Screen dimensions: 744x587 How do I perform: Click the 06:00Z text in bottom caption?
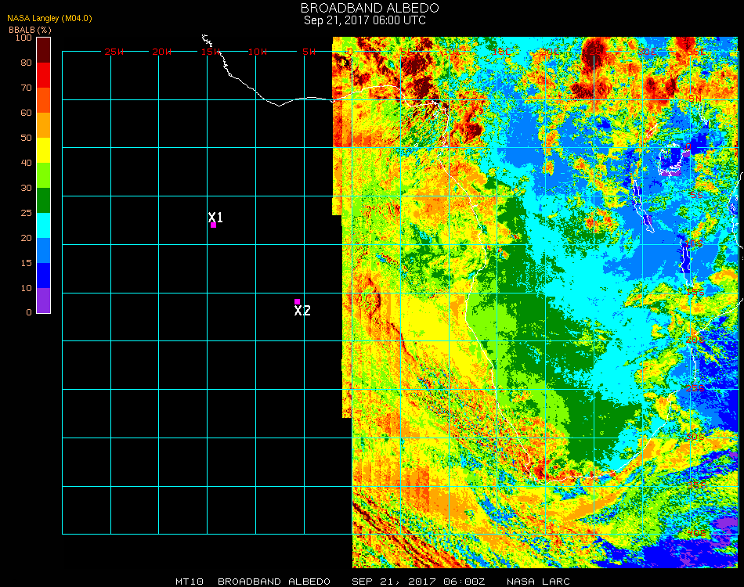[464, 582]
